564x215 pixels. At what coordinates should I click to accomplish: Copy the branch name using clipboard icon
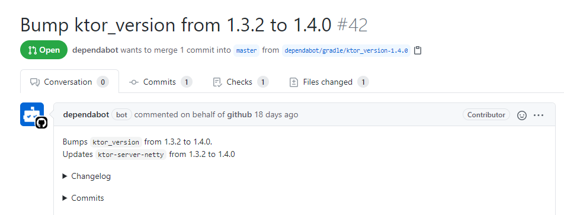(x=417, y=50)
